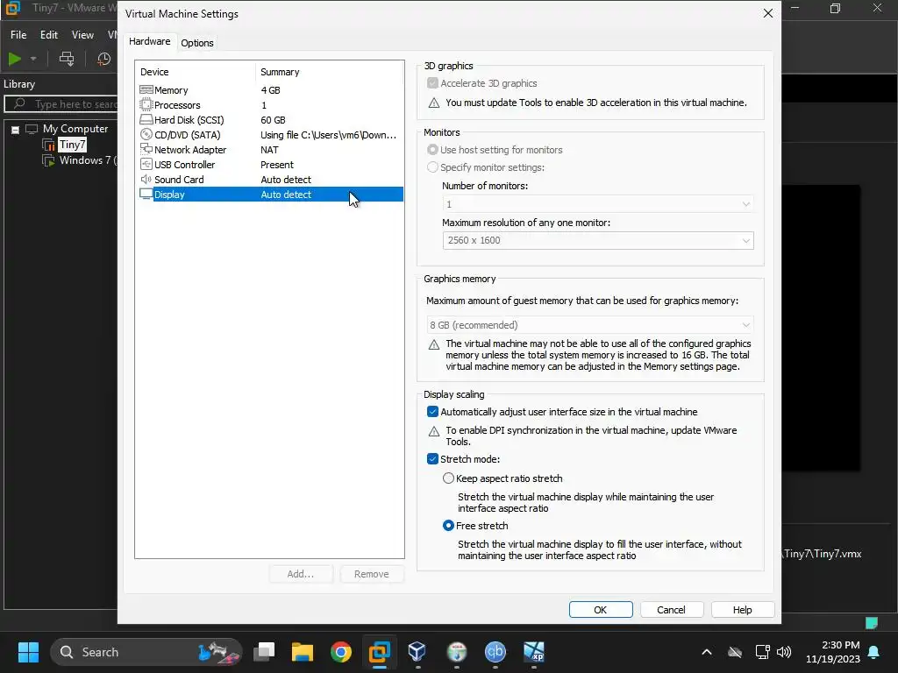Image resolution: width=898 pixels, height=673 pixels.
Task: Open File Explorer from the taskbar
Action: tap(303, 652)
